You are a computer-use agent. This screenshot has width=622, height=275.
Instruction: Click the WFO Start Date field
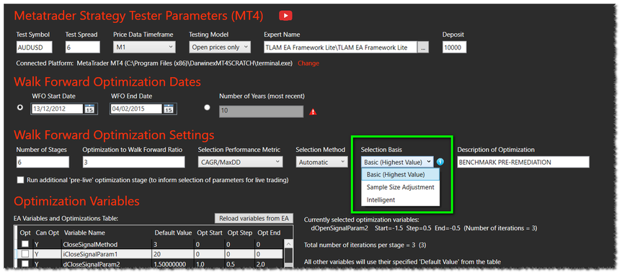[57, 109]
